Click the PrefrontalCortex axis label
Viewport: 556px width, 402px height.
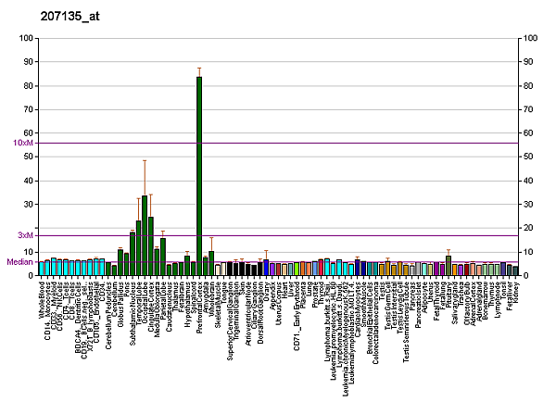click(x=199, y=308)
